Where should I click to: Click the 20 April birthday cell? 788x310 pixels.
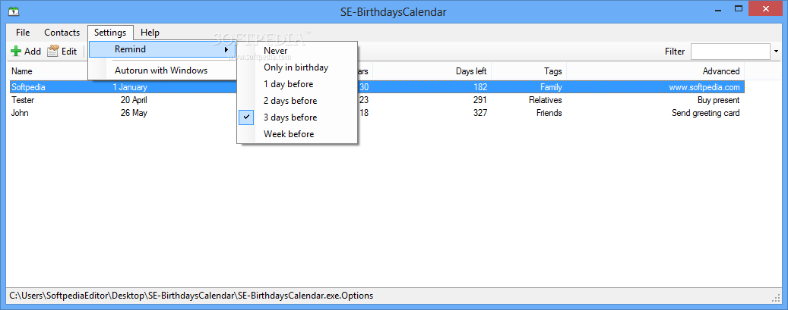pos(134,100)
